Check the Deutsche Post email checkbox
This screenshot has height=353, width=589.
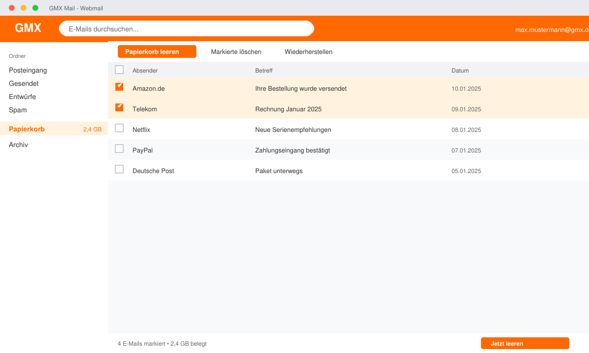pyautogui.click(x=119, y=169)
